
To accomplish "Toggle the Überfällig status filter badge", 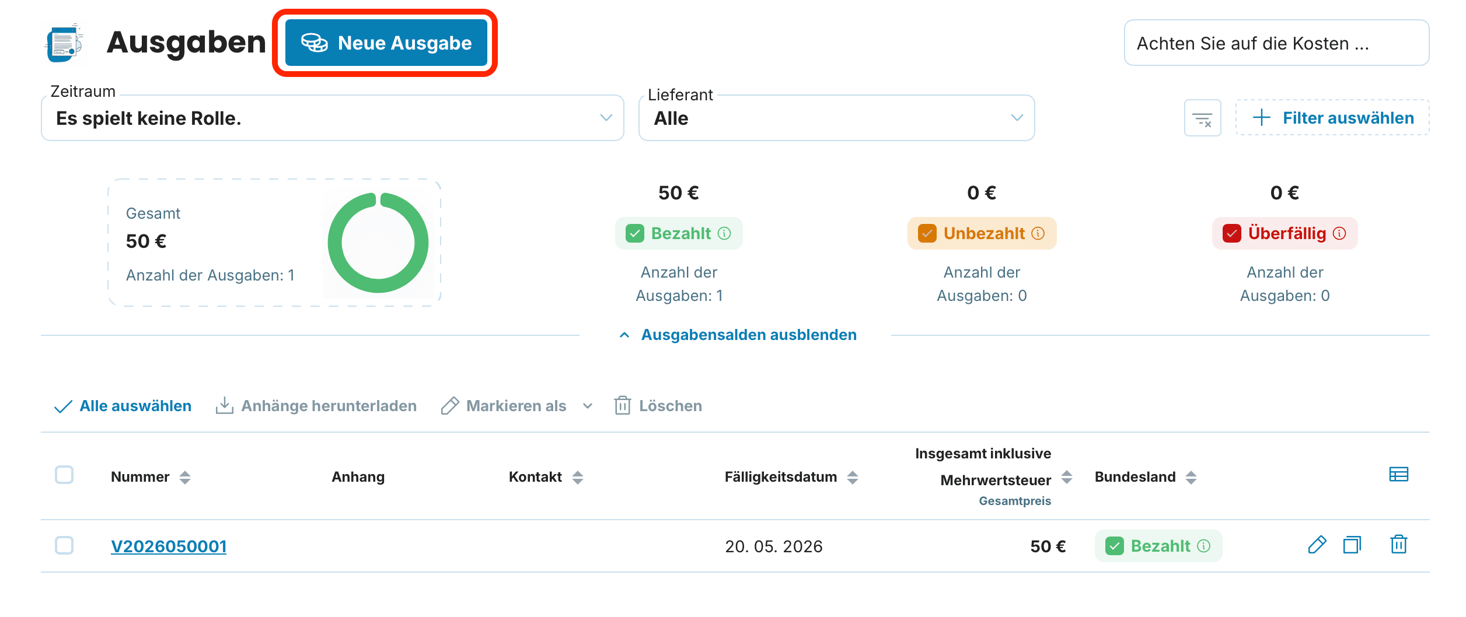I will tap(1285, 233).
